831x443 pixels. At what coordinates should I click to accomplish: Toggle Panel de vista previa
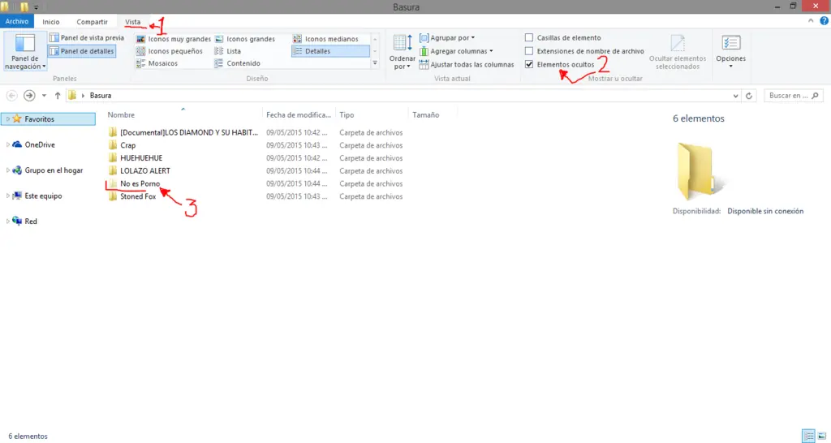pyautogui.click(x=86, y=37)
